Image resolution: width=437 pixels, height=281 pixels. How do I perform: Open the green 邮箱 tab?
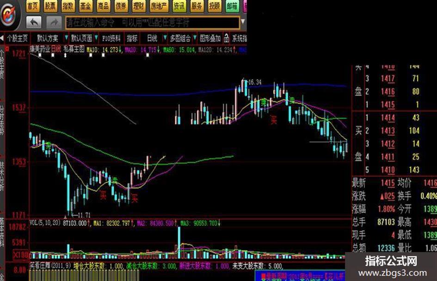click(x=232, y=6)
